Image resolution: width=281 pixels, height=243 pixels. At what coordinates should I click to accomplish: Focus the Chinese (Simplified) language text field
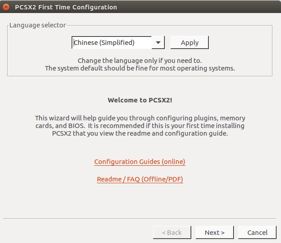coord(111,43)
